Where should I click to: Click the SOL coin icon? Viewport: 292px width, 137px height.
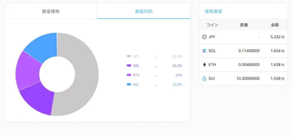coord(204,51)
